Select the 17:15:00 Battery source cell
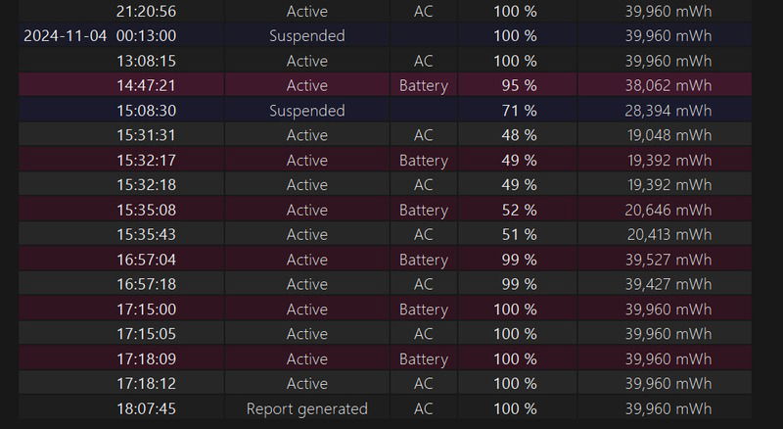 424,310
